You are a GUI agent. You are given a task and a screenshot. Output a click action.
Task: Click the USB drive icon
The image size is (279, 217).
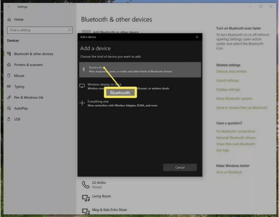coord(9,119)
